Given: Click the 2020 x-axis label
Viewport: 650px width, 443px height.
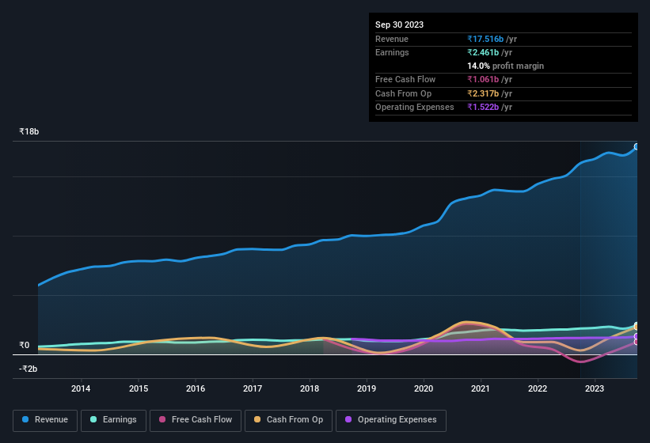Looking at the screenshot, I should [424, 388].
